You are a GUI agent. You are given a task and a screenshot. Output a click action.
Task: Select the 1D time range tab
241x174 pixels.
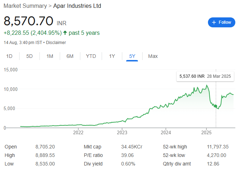click(x=9, y=56)
